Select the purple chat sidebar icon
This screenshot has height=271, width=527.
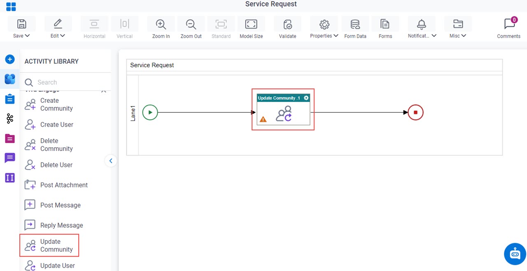[x=10, y=158]
